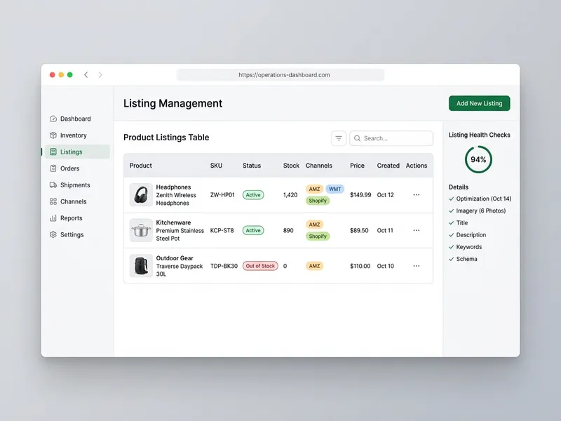The width and height of the screenshot is (561, 421).
Task: Open the Shipments menu item
Action: tap(76, 185)
